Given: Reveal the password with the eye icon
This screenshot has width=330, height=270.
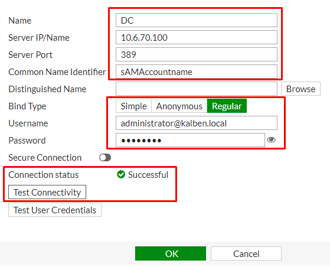Looking at the screenshot, I should click(x=271, y=140).
